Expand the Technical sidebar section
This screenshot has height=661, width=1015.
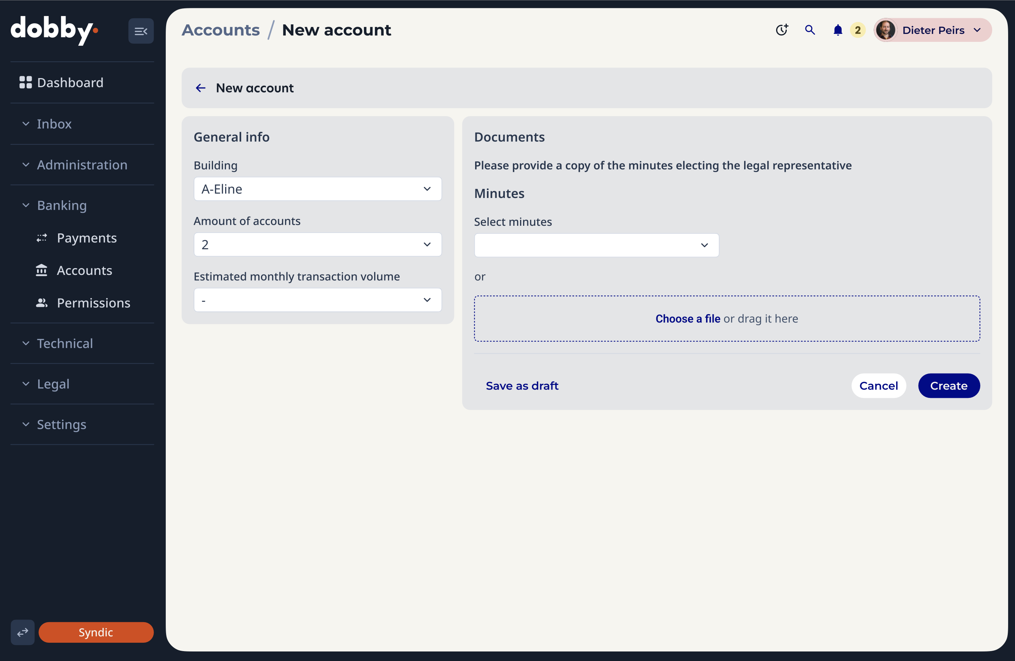(x=64, y=343)
